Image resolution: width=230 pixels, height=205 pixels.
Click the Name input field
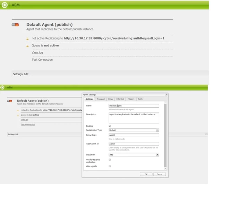[x=134, y=106]
